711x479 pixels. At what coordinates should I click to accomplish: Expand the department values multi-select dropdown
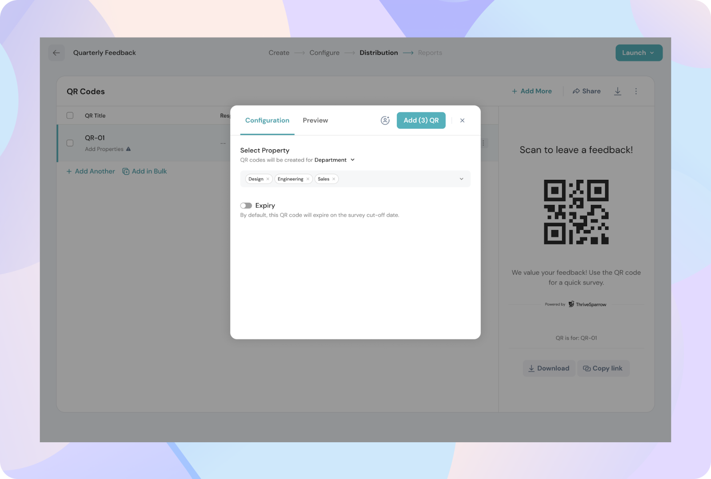tap(461, 179)
